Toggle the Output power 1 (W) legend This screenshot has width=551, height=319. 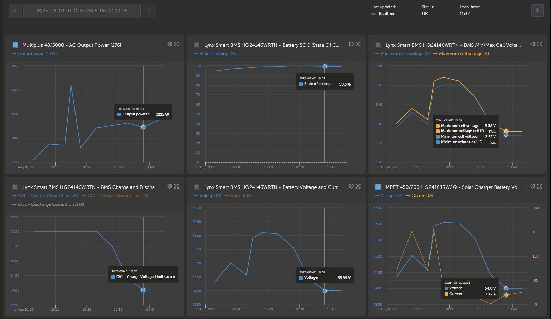pyautogui.click(x=34, y=54)
